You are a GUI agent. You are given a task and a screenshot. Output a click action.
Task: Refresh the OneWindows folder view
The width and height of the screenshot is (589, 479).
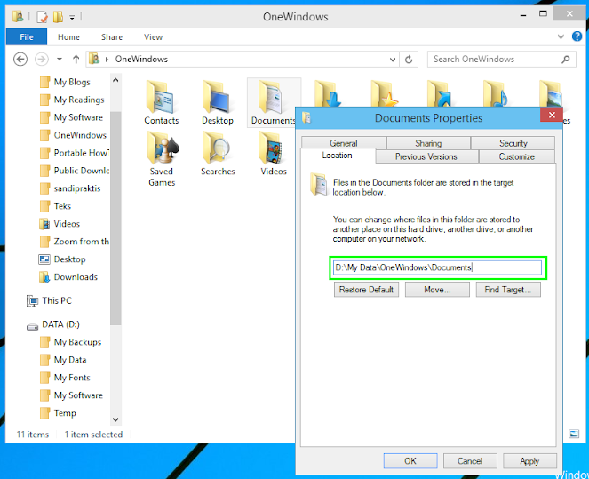coord(409,59)
